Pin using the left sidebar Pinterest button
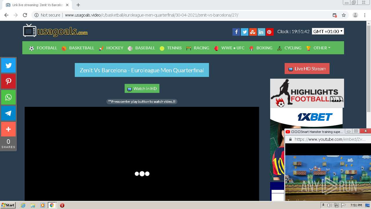The image size is (371, 209). tap(8, 81)
